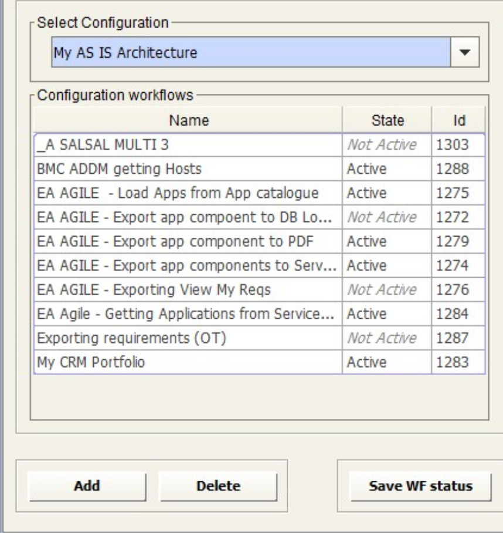Select EA AGILE Export app component to PDF
Image resolution: width=503 pixels, height=533 pixels.
point(188,242)
